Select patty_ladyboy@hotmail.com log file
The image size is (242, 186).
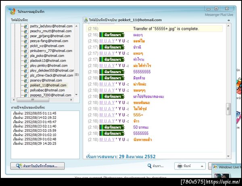(51, 26)
